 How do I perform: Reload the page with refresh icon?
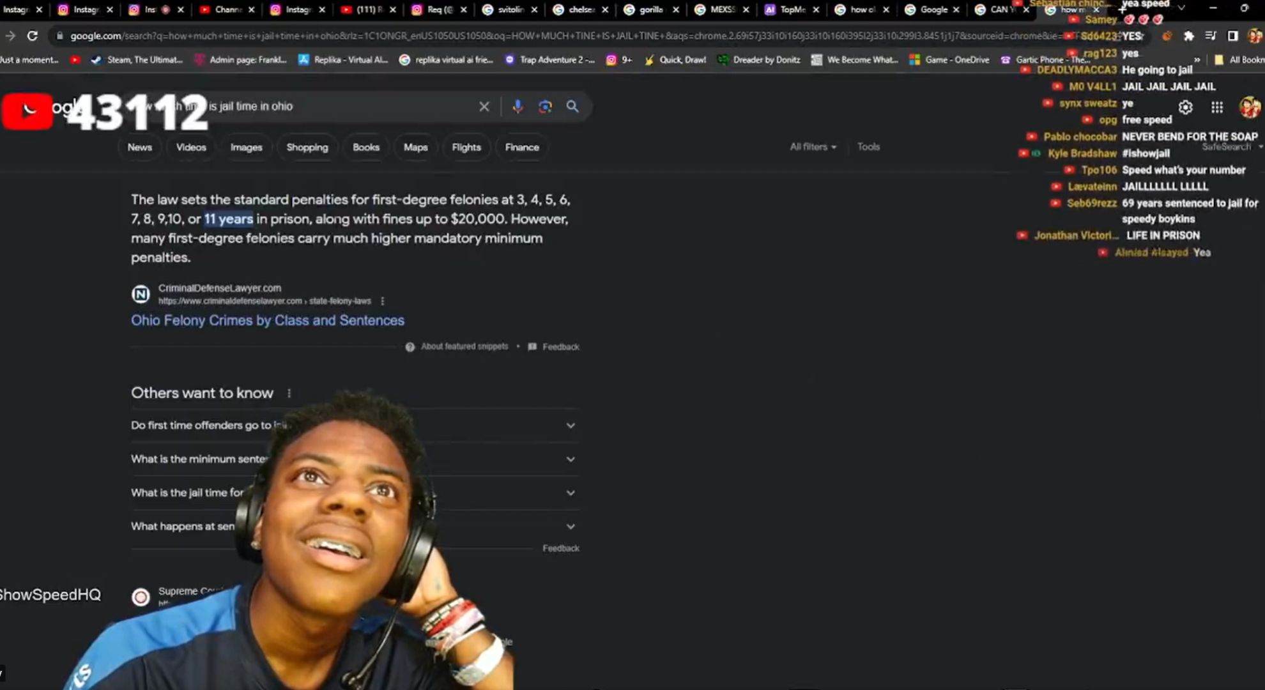[x=32, y=36]
